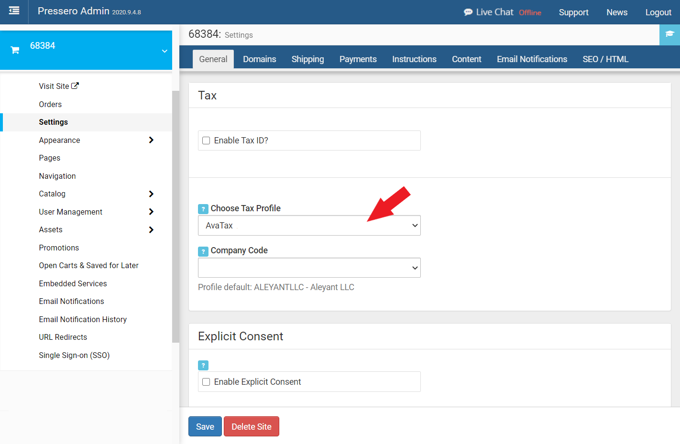Open the SEO / HTML tab
This screenshot has height=444, width=680.
[606, 59]
